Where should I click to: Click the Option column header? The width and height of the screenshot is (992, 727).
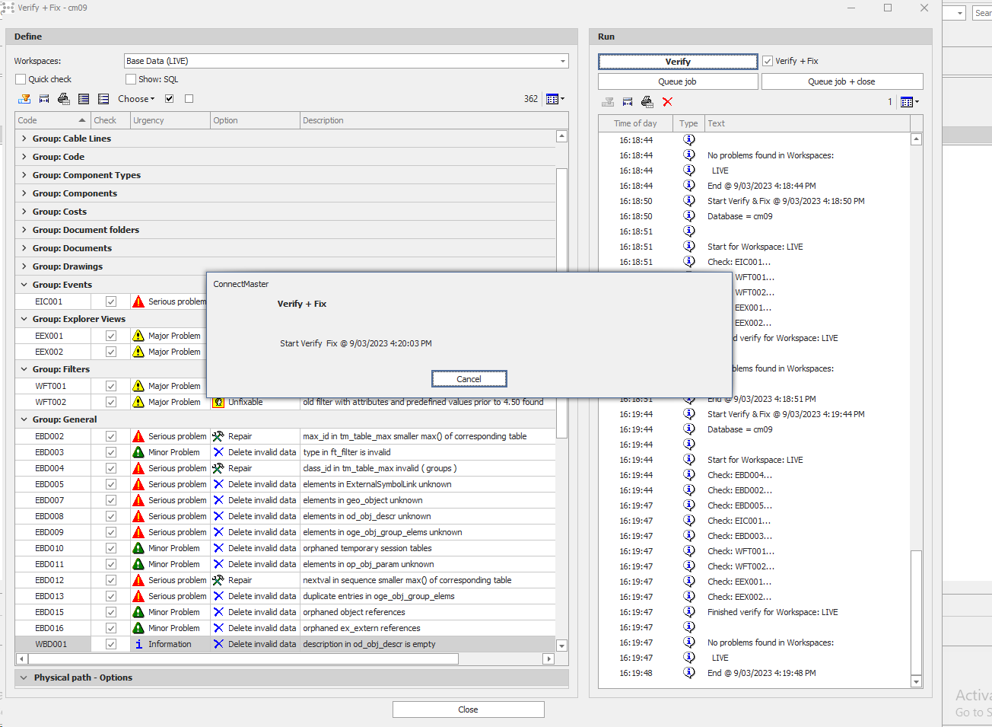pos(255,120)
